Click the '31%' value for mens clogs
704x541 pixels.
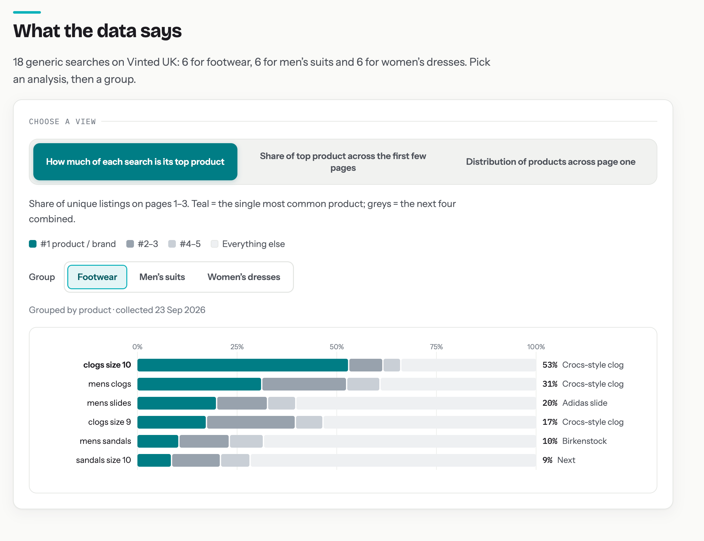[x=550, y=384]
